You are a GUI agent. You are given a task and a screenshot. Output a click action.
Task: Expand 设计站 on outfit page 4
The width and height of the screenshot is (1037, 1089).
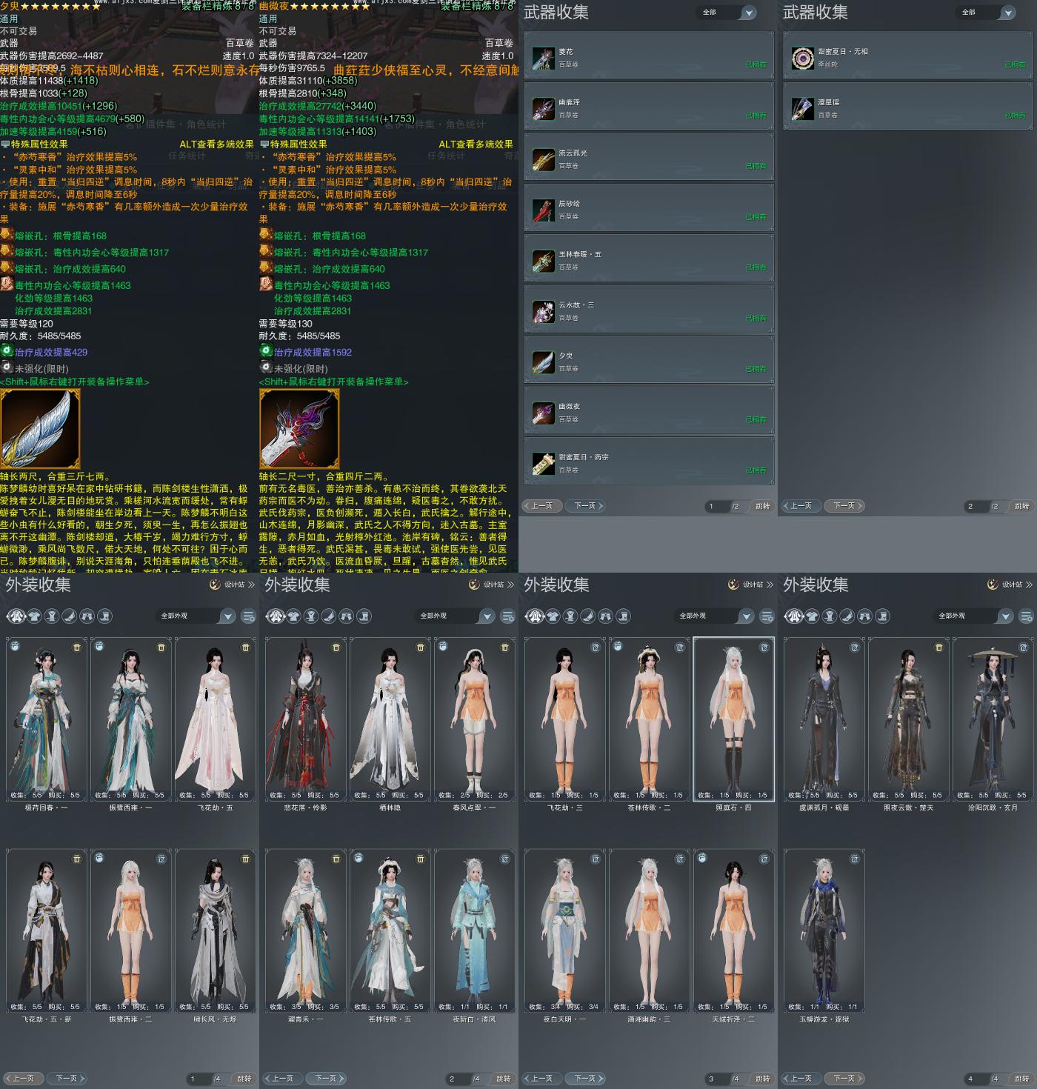(x=1010, y=585)
